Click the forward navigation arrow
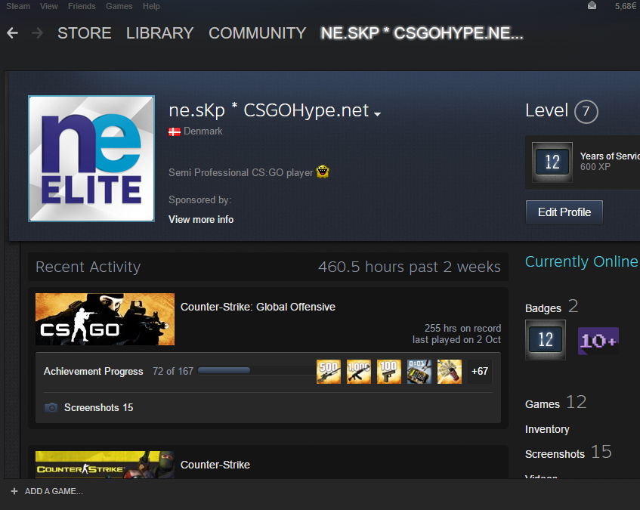Screen dimensions: 640x510 [37, 33]
